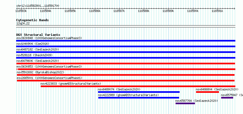Open esv3630848 (1000GenomesConsortiumPhase3) label
This screenshot has width=243, height=114.
(x=49, y=38)
